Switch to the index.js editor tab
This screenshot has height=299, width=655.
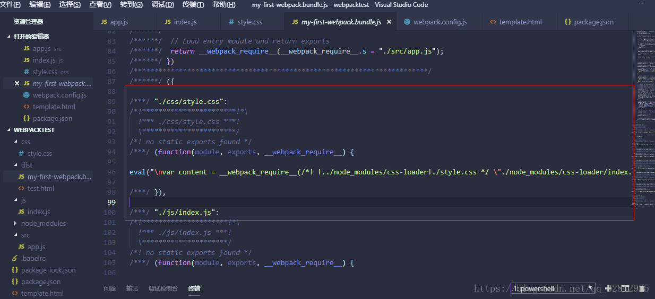click(188, 22)
